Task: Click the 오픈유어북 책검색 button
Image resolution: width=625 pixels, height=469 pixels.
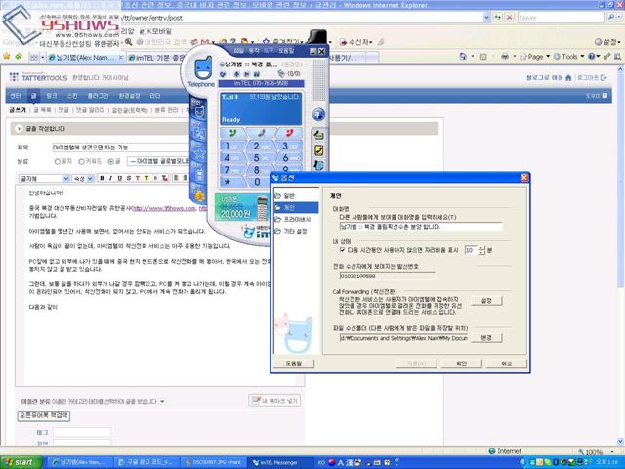Action: coord(43,415)
